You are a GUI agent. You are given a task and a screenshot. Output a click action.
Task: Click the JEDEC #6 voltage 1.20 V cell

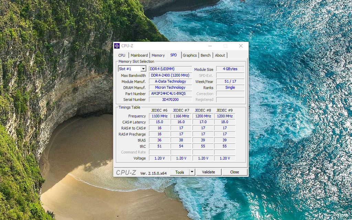(159, 158)
